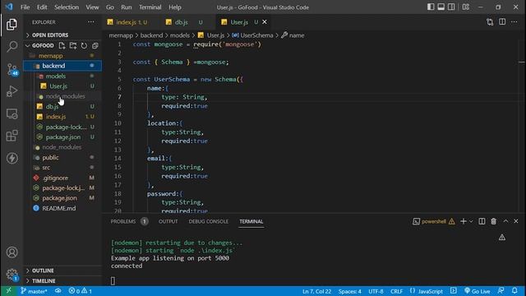Open Run and Debug view
The height and width of the screenshot is (296, 526).
12,91
